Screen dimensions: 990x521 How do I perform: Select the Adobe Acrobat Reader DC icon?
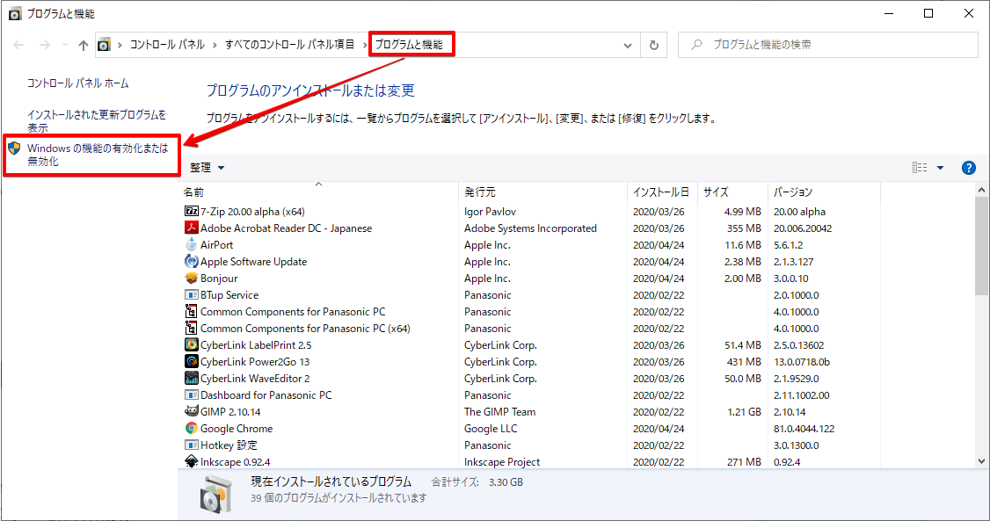coord(192,228)
